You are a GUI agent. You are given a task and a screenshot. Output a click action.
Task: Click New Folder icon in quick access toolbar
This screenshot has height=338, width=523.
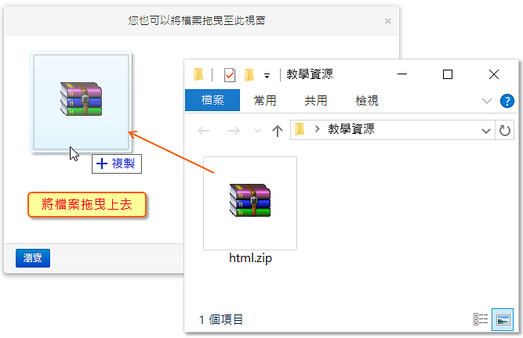click(x=249, y=75)
